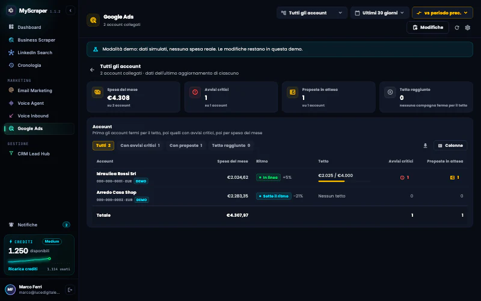481x301 pixels.
Task: Click the Sotto il ritmo status badge
Action: (x=274, y=196)
